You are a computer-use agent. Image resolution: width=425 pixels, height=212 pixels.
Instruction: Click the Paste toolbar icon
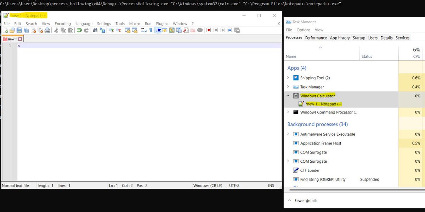(71, 30)
